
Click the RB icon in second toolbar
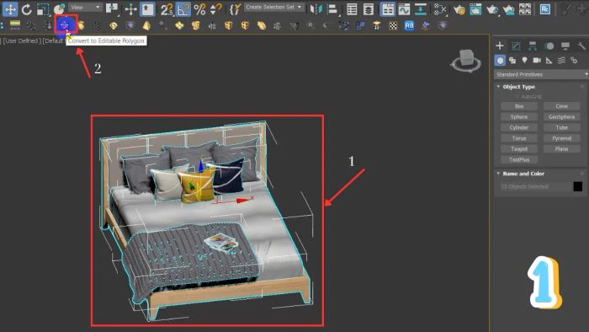(x=409, y=25)
